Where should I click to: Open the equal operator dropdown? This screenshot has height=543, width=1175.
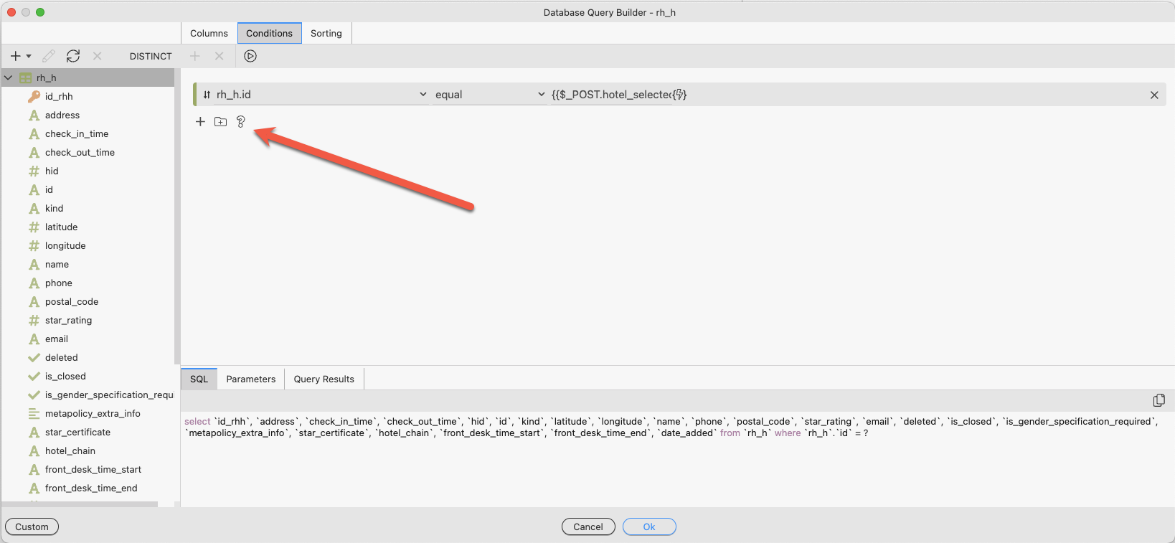(541, 95)
